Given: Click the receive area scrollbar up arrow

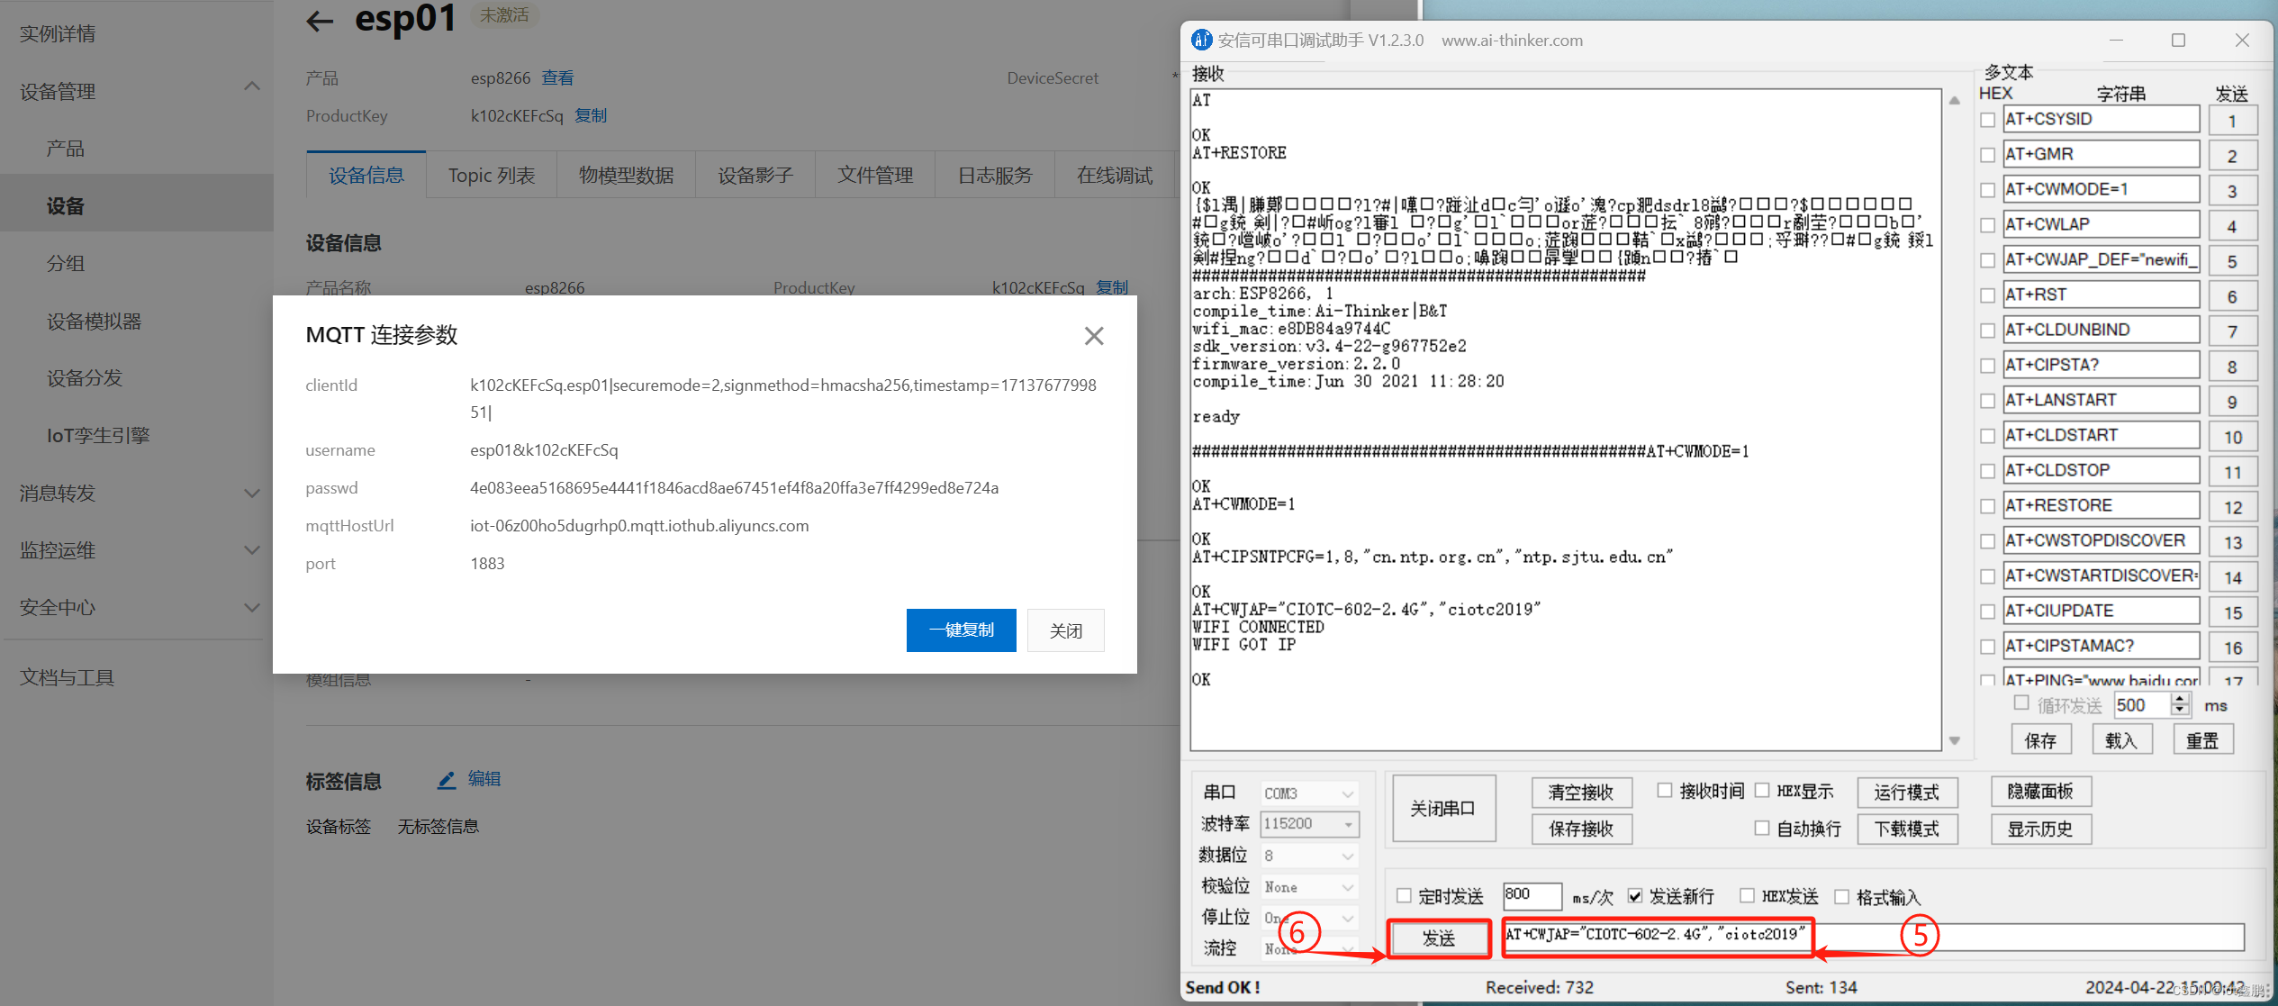Looking at the screenshot, I should 1954,101.
